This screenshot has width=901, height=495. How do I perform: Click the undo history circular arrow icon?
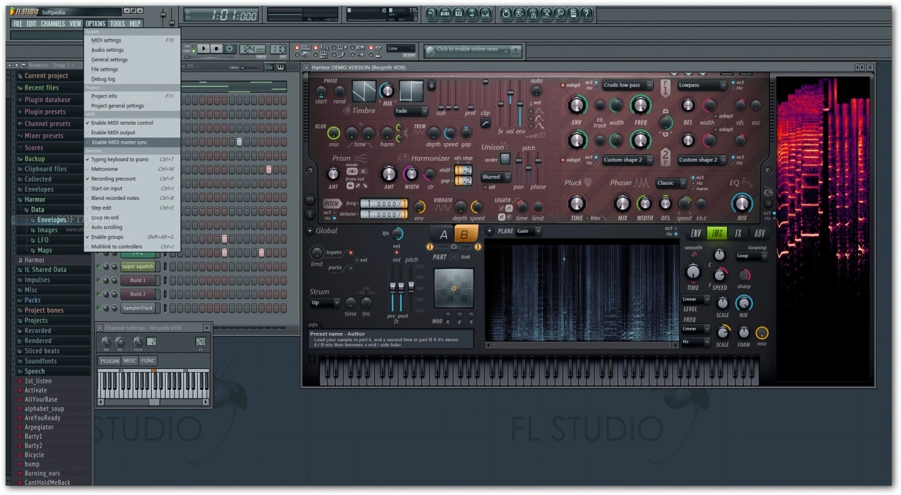[506, 13]
